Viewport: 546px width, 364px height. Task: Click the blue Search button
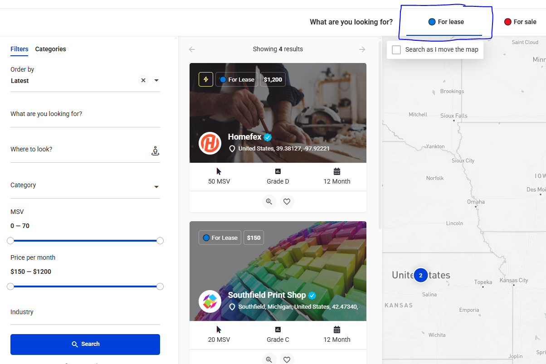point(85,344)
